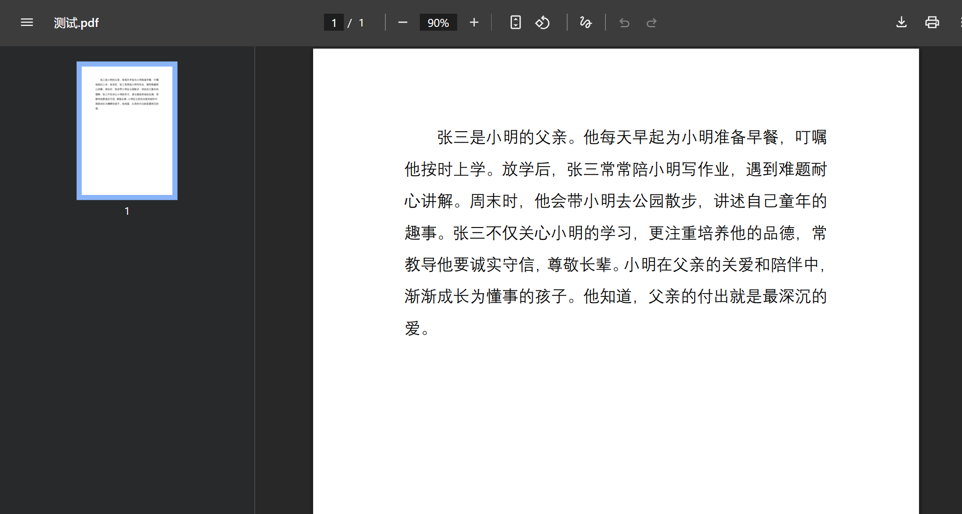This screenshot has height=514, width=962.
Task: Print the document with the printer icon
Action: 932,23
